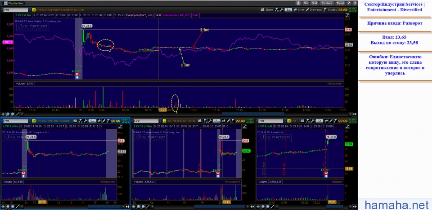Expand the 5m chart symbol dropdown arrow

[29, 121]
